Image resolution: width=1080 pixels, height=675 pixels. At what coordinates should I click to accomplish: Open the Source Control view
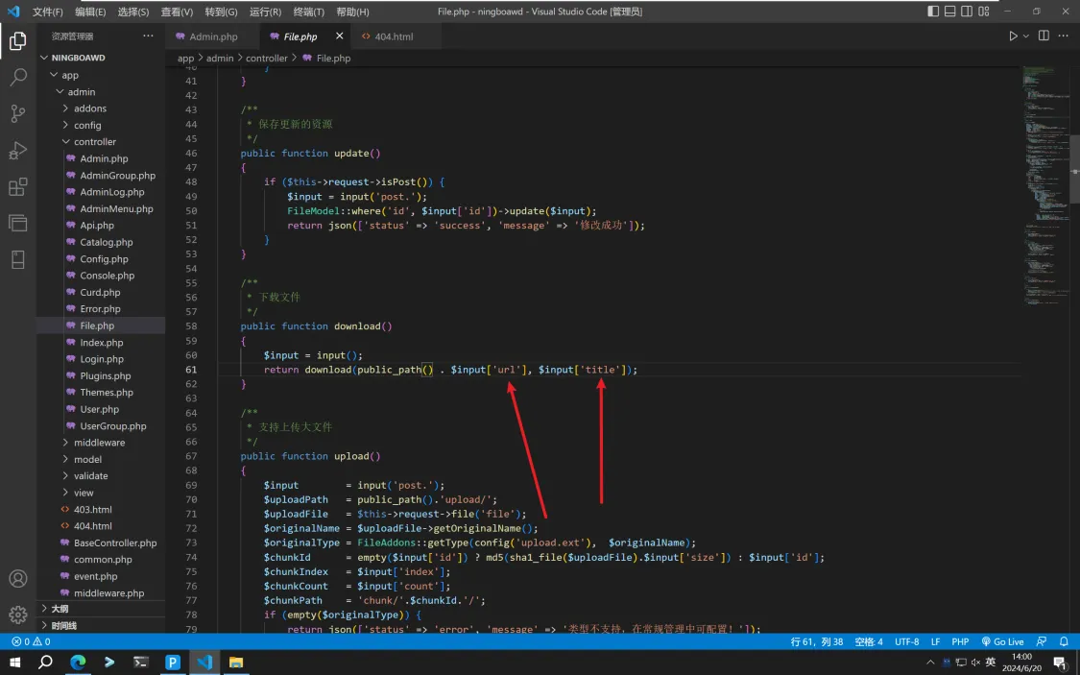18,113
